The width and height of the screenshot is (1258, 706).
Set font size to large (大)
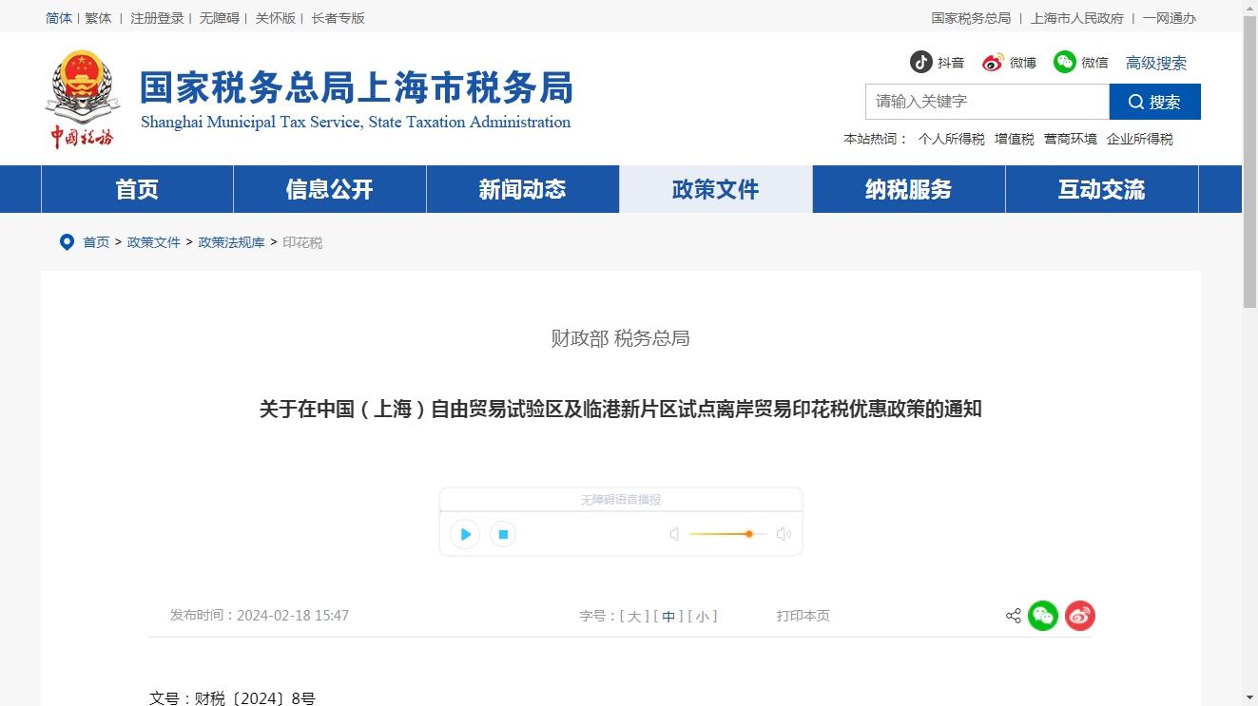click(634, 616)
